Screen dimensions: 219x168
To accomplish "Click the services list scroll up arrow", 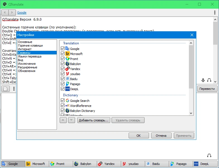I will point(191,43).
